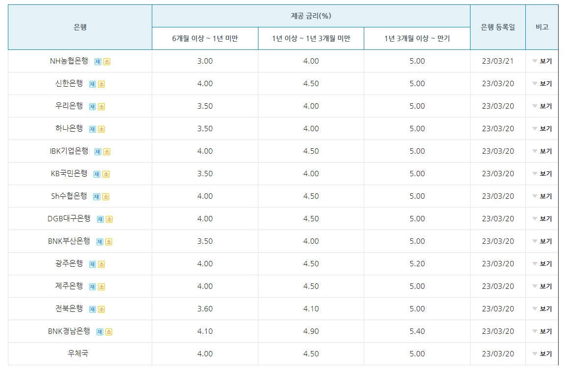Click the blue 재 badge beside Sh수협은행

click(x=96, y=197)
